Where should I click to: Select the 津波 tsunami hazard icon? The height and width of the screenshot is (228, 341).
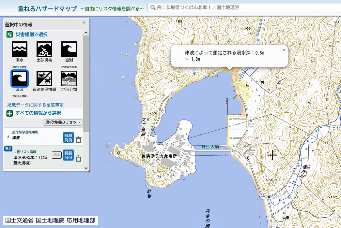point(20,78)
